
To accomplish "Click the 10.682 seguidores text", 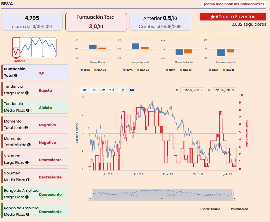I will [248, 24].
